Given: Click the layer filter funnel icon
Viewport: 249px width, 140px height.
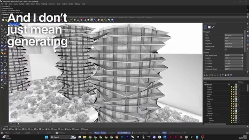Looking at the screenshot, I should click(223, 75).
